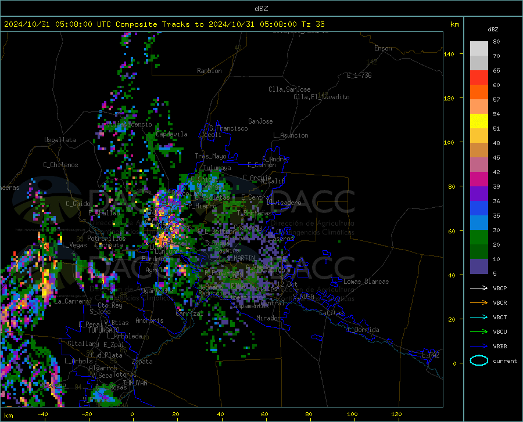Click the 140 km tick on right axis
This screenshot has height=422, width=523.
(449, 54)
